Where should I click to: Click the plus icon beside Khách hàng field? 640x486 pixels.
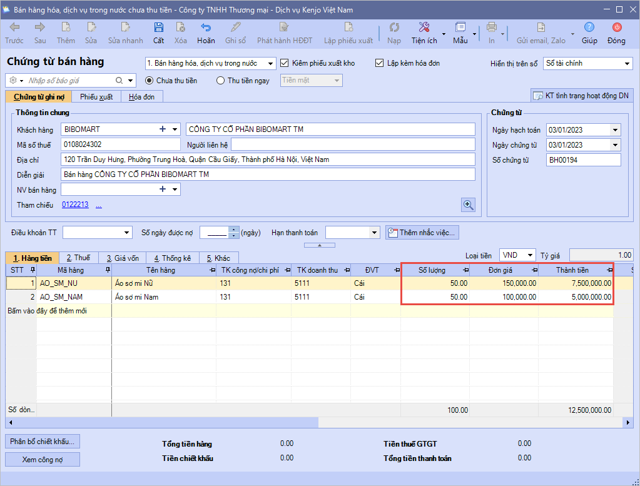163,129
